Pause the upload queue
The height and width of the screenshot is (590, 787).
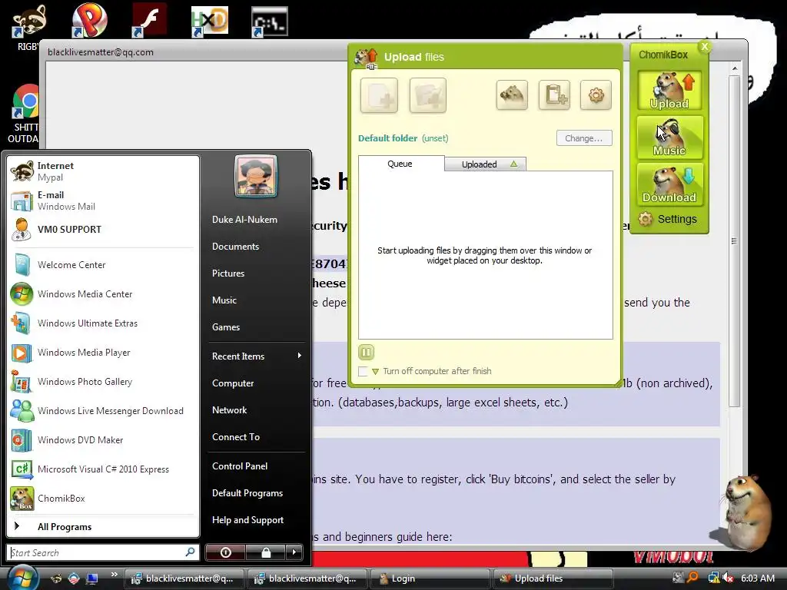tap(366, 352)
